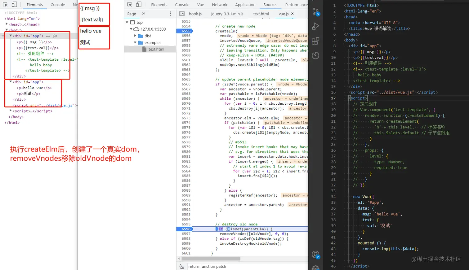Hide the file navigator sidebar
The image size is (469, 270).
tap(182, 14)
